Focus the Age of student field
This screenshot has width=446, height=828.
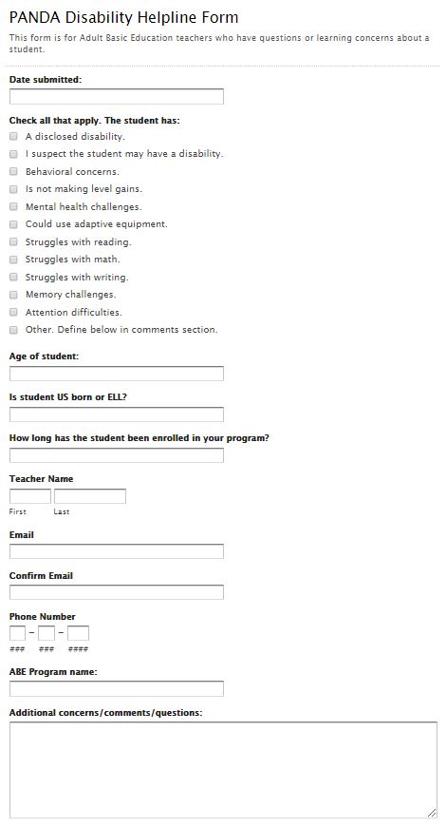117,374
